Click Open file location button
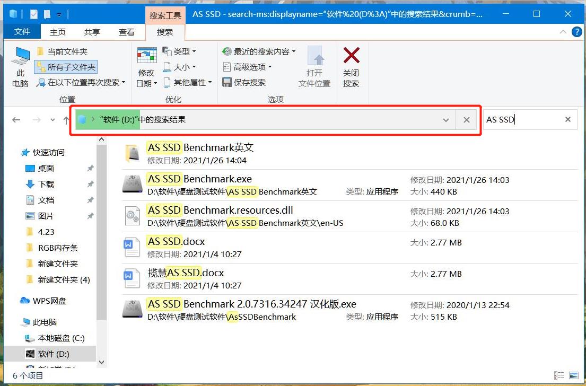The width and height of the screenshot is (586, 386). click(314, 67)
